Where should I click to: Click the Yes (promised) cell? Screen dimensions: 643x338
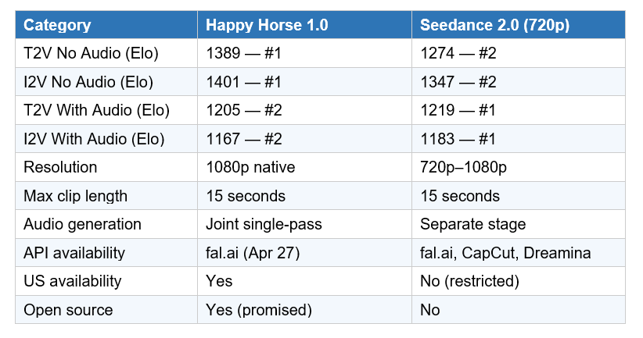pos(258,310)
